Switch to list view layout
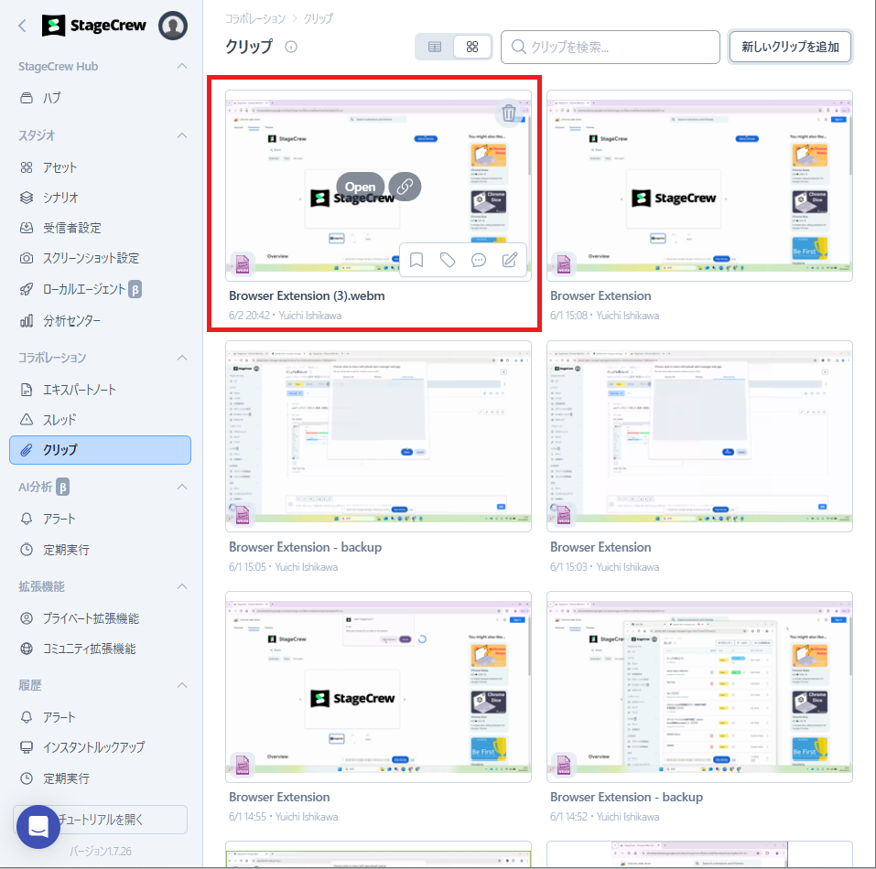 [x=435, y=47]
